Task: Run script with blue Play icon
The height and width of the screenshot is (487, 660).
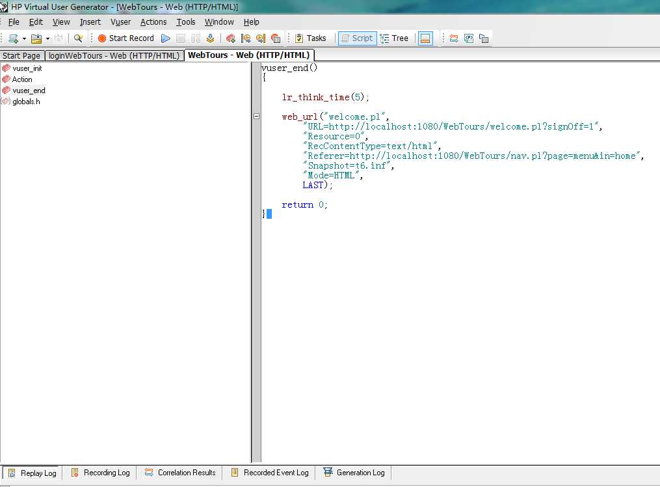Action: [166, 38]
